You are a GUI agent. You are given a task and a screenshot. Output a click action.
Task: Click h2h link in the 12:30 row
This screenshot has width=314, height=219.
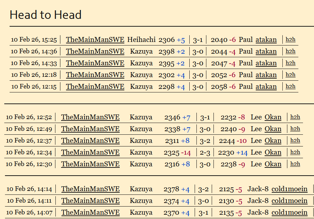point(295,164)
